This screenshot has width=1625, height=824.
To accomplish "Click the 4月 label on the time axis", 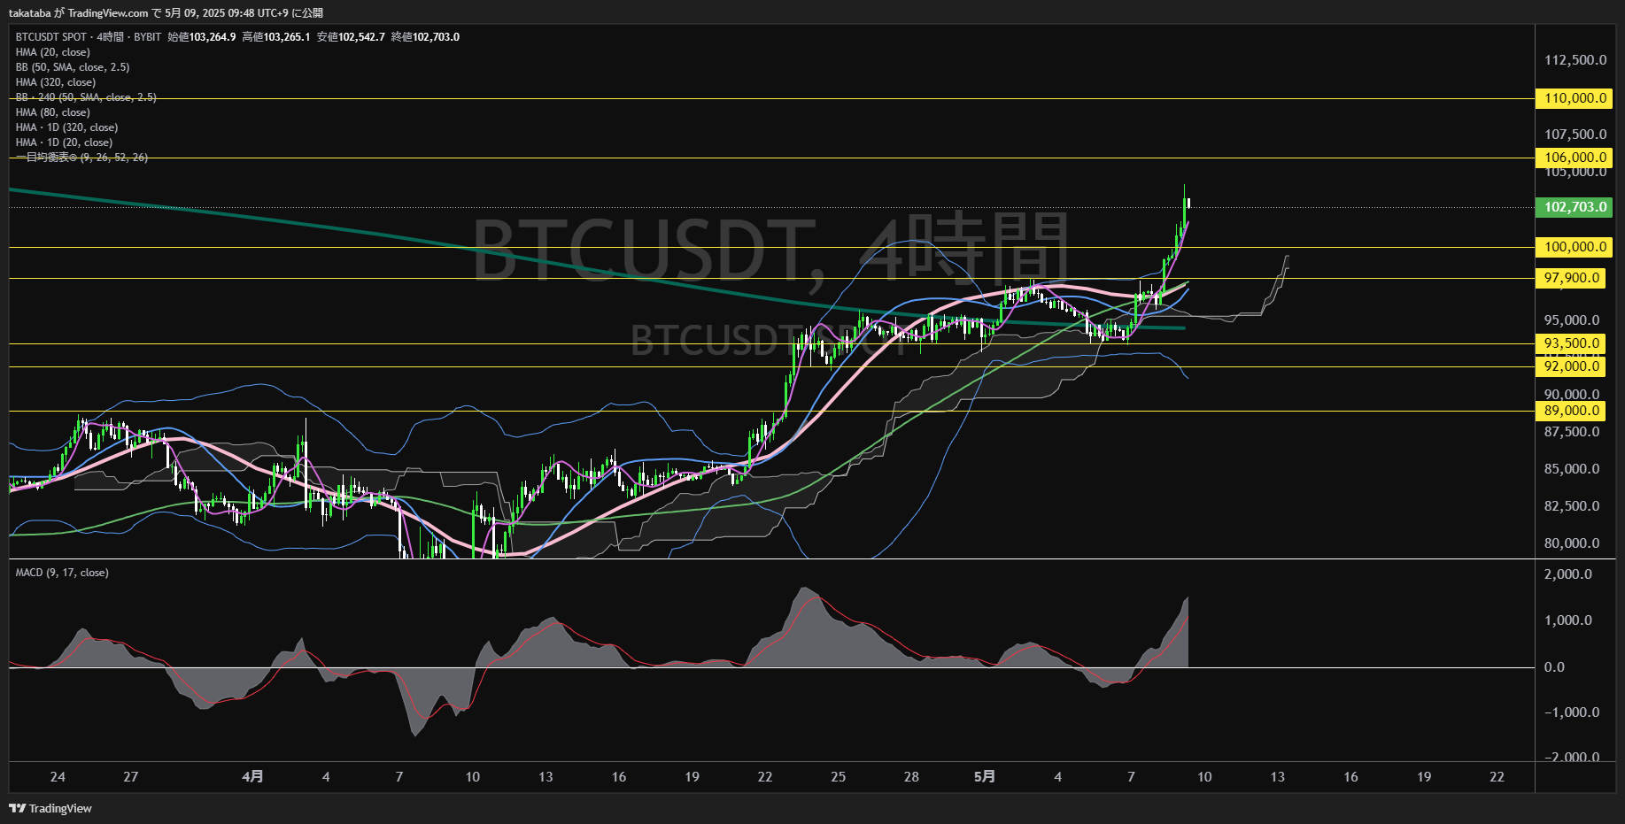I will coord(252,777).
